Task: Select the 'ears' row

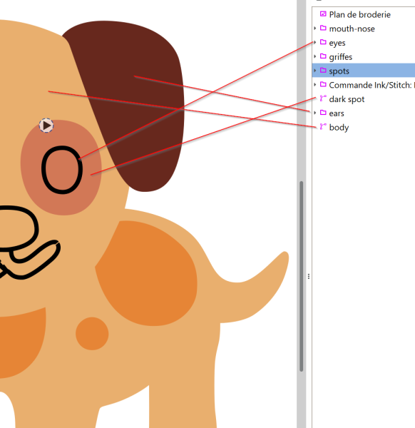Action: [364, 113]
